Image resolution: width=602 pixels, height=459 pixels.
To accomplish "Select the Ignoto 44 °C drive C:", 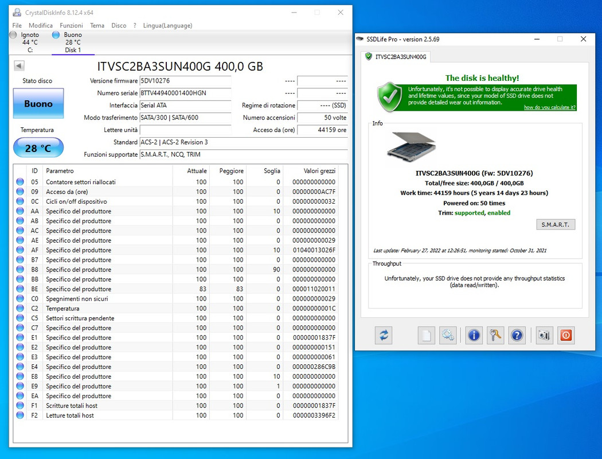I will point(26,42).
